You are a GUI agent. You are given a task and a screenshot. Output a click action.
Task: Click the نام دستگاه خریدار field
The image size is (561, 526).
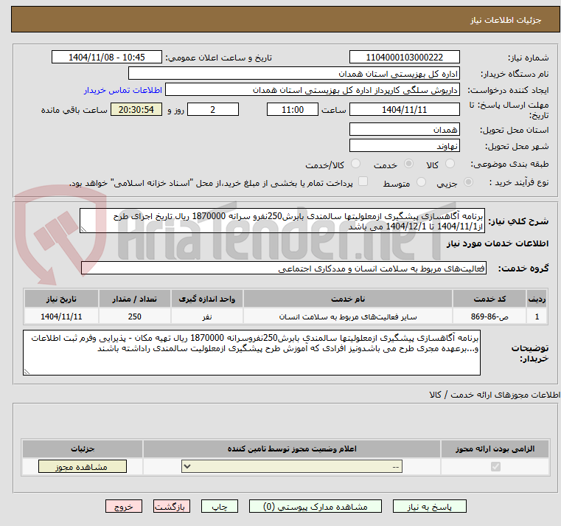coord(293,74)
